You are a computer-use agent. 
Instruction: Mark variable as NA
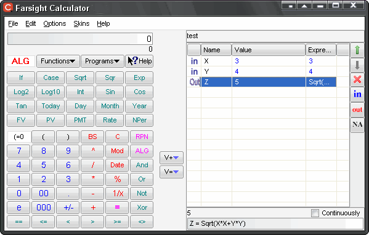357,124
